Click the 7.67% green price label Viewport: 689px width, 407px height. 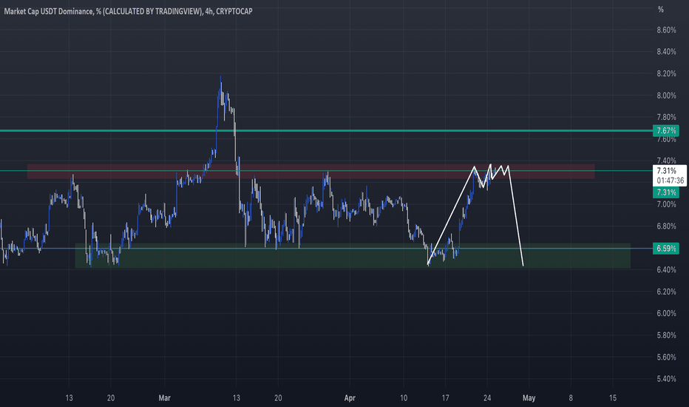click(665, 131)
